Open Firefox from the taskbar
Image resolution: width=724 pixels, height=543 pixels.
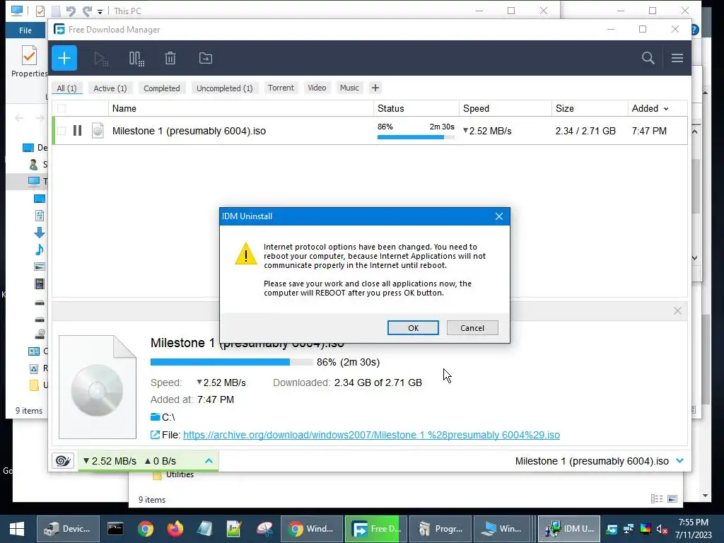click(175, 529)
